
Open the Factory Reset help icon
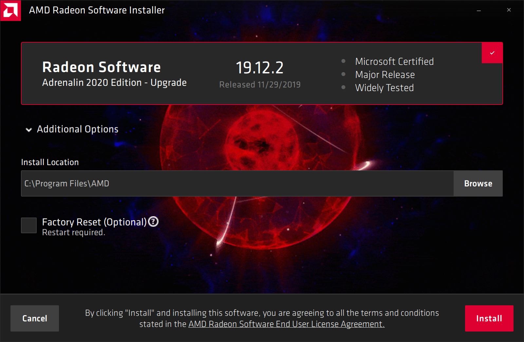point(153,222)
